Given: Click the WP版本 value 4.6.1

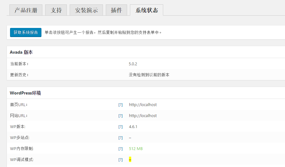Looking at the screenshot, I should 133,127.
